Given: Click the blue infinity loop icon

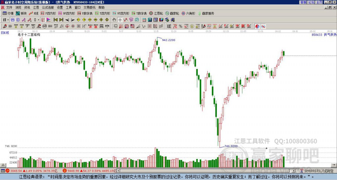Looking at the screenshot, I should pyautogui.click(x=263, y=26).
